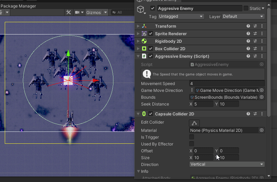Click the GameObject cube icon
The height and width of the screenshot is (182, 277).
[141, 9]
